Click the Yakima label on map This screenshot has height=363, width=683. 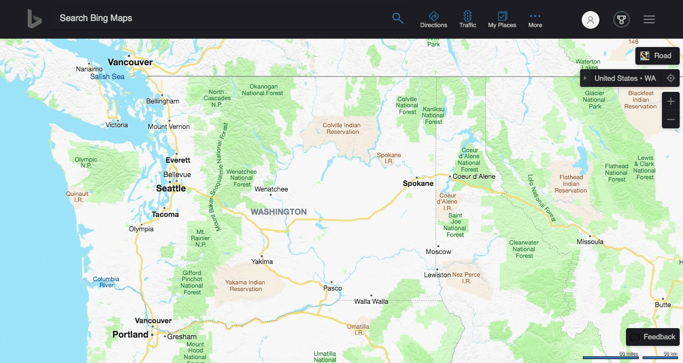pyautogui.click(x=262, y=261)
